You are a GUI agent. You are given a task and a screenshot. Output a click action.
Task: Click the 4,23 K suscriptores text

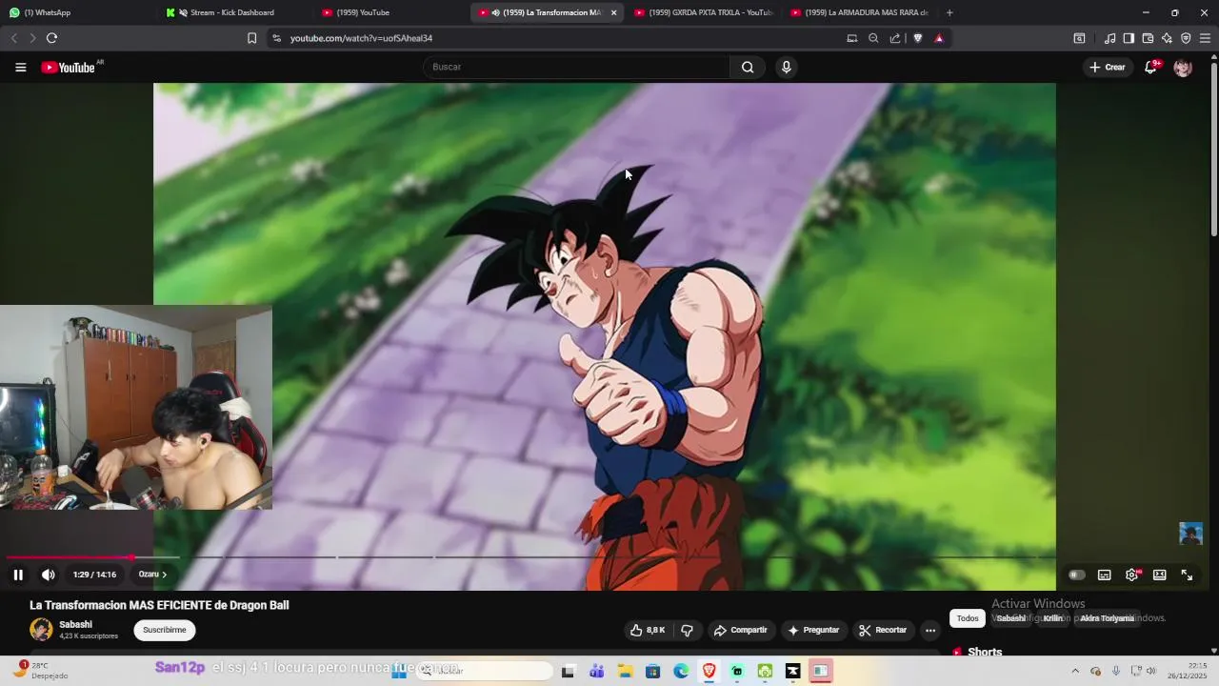[89, 636]
